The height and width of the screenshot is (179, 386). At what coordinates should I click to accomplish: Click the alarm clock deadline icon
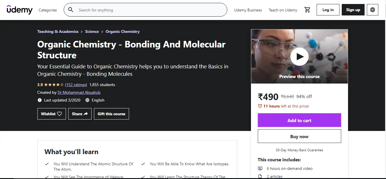coord(260,106)
